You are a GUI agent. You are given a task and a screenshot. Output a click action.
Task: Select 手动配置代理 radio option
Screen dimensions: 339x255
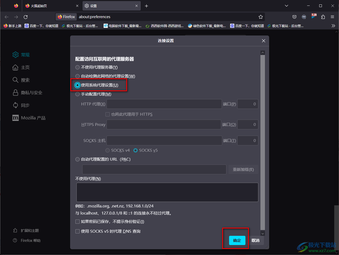click(x=78, y=94)
